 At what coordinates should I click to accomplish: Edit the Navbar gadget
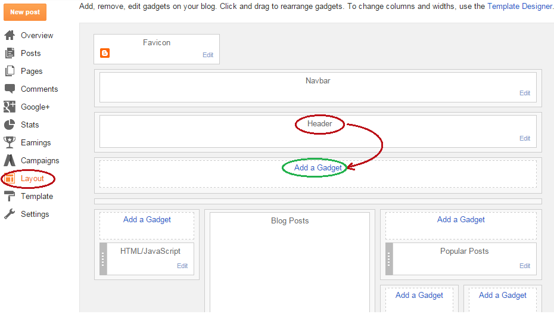pos(525,93)
